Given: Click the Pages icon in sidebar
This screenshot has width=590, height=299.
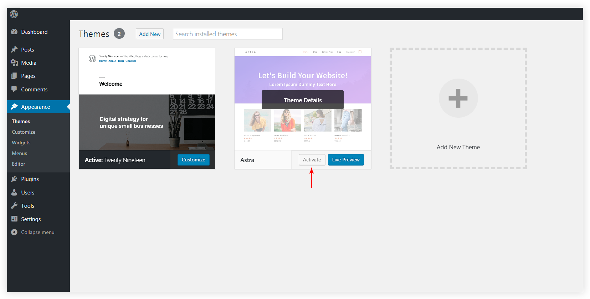Looking at the screenshot, I should (x=14, y=76).
